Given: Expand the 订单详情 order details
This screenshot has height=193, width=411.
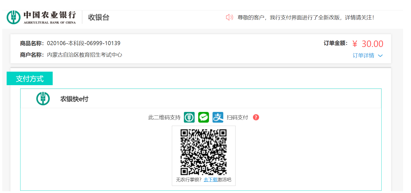Looking at the screenshot, I should 363,56.
